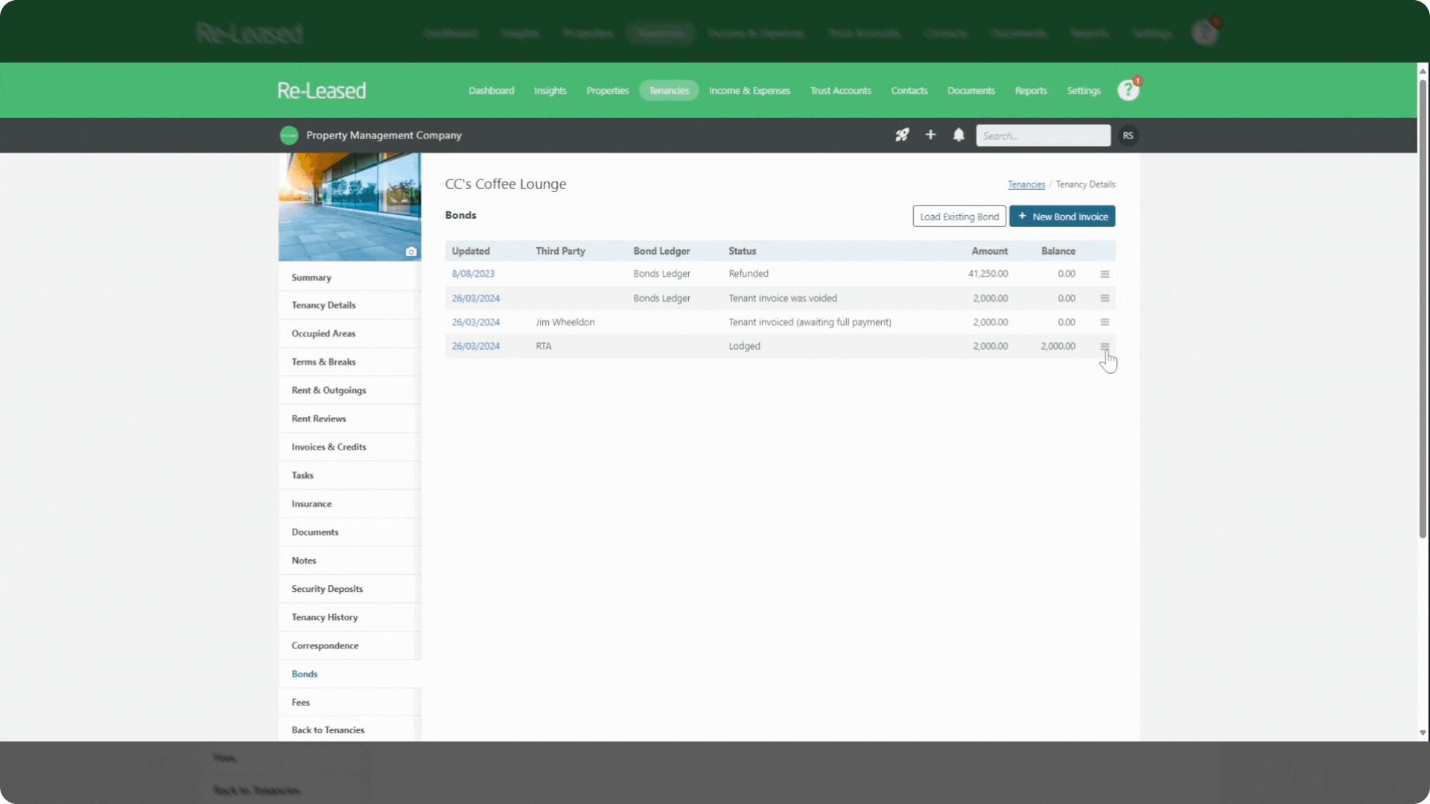Open Properties in top navigation

(x=608, y=91)
